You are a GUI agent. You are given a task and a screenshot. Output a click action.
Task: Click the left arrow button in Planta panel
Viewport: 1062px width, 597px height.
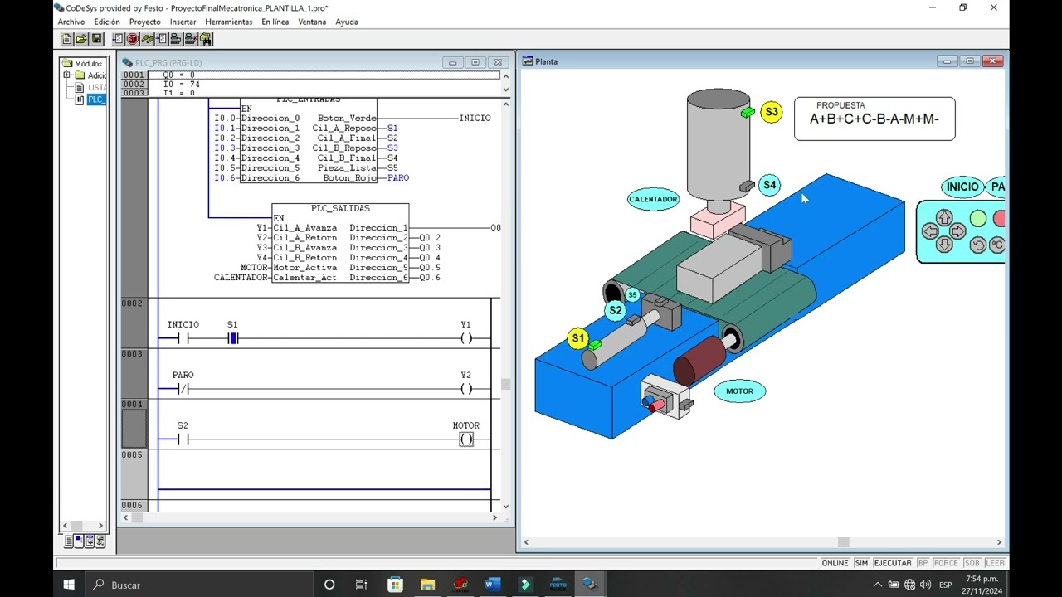pyautogui.click(x=930, y=232)
